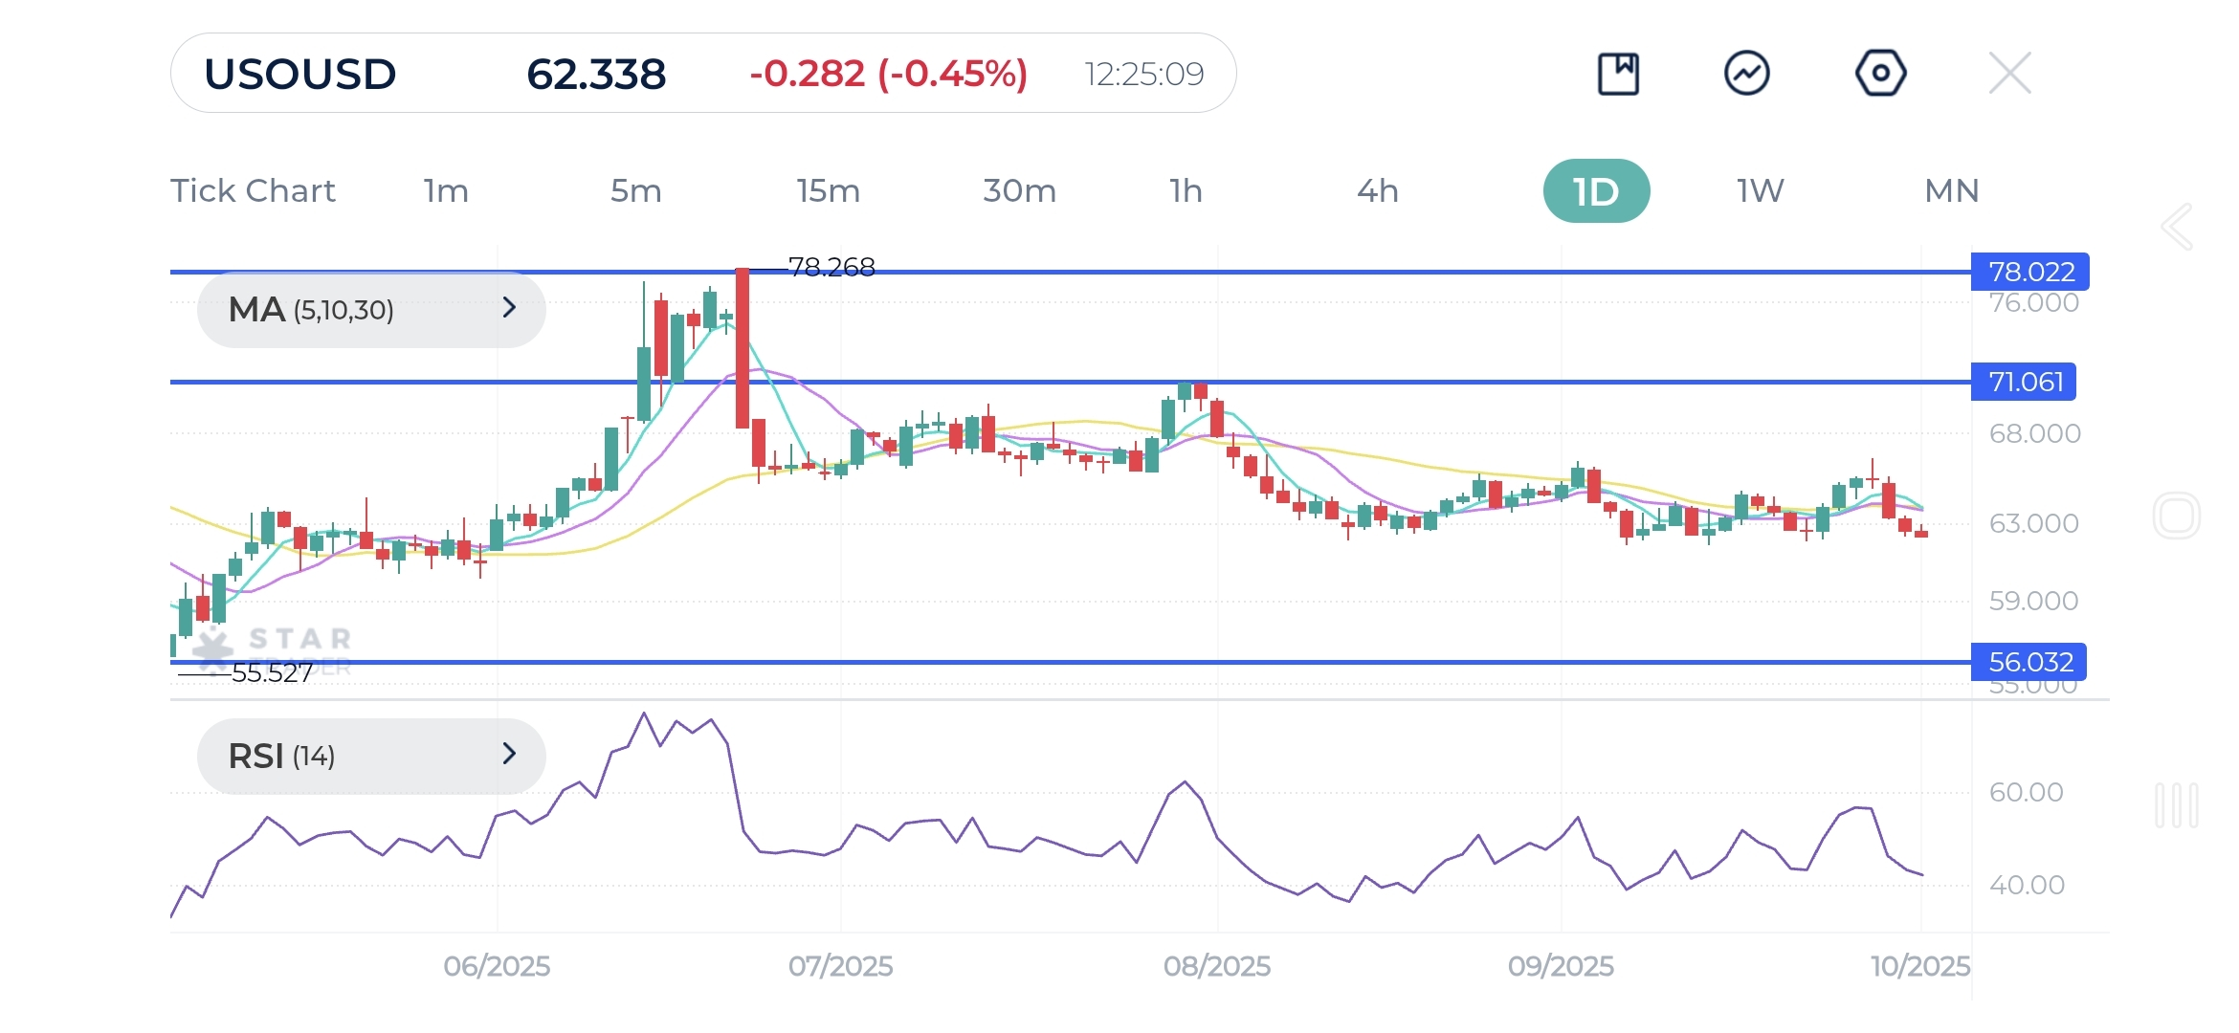Open the hexagon settings icon
This screenshot has height=1033, width=2239.
(x=1880, y=74)
